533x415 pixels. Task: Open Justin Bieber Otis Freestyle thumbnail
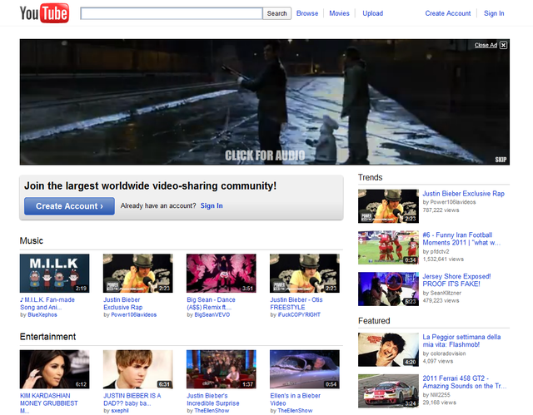click(304, 274)
